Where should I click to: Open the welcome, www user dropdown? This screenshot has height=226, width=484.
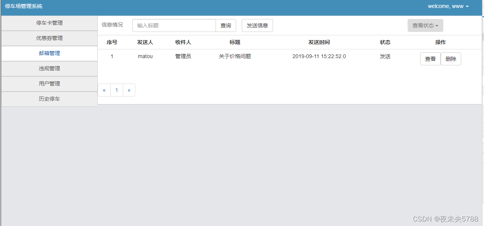point(448,6)
